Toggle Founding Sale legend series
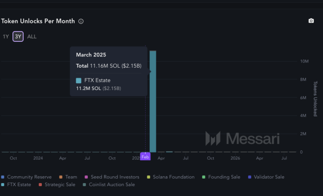323x196 pixels. [221, 177]
